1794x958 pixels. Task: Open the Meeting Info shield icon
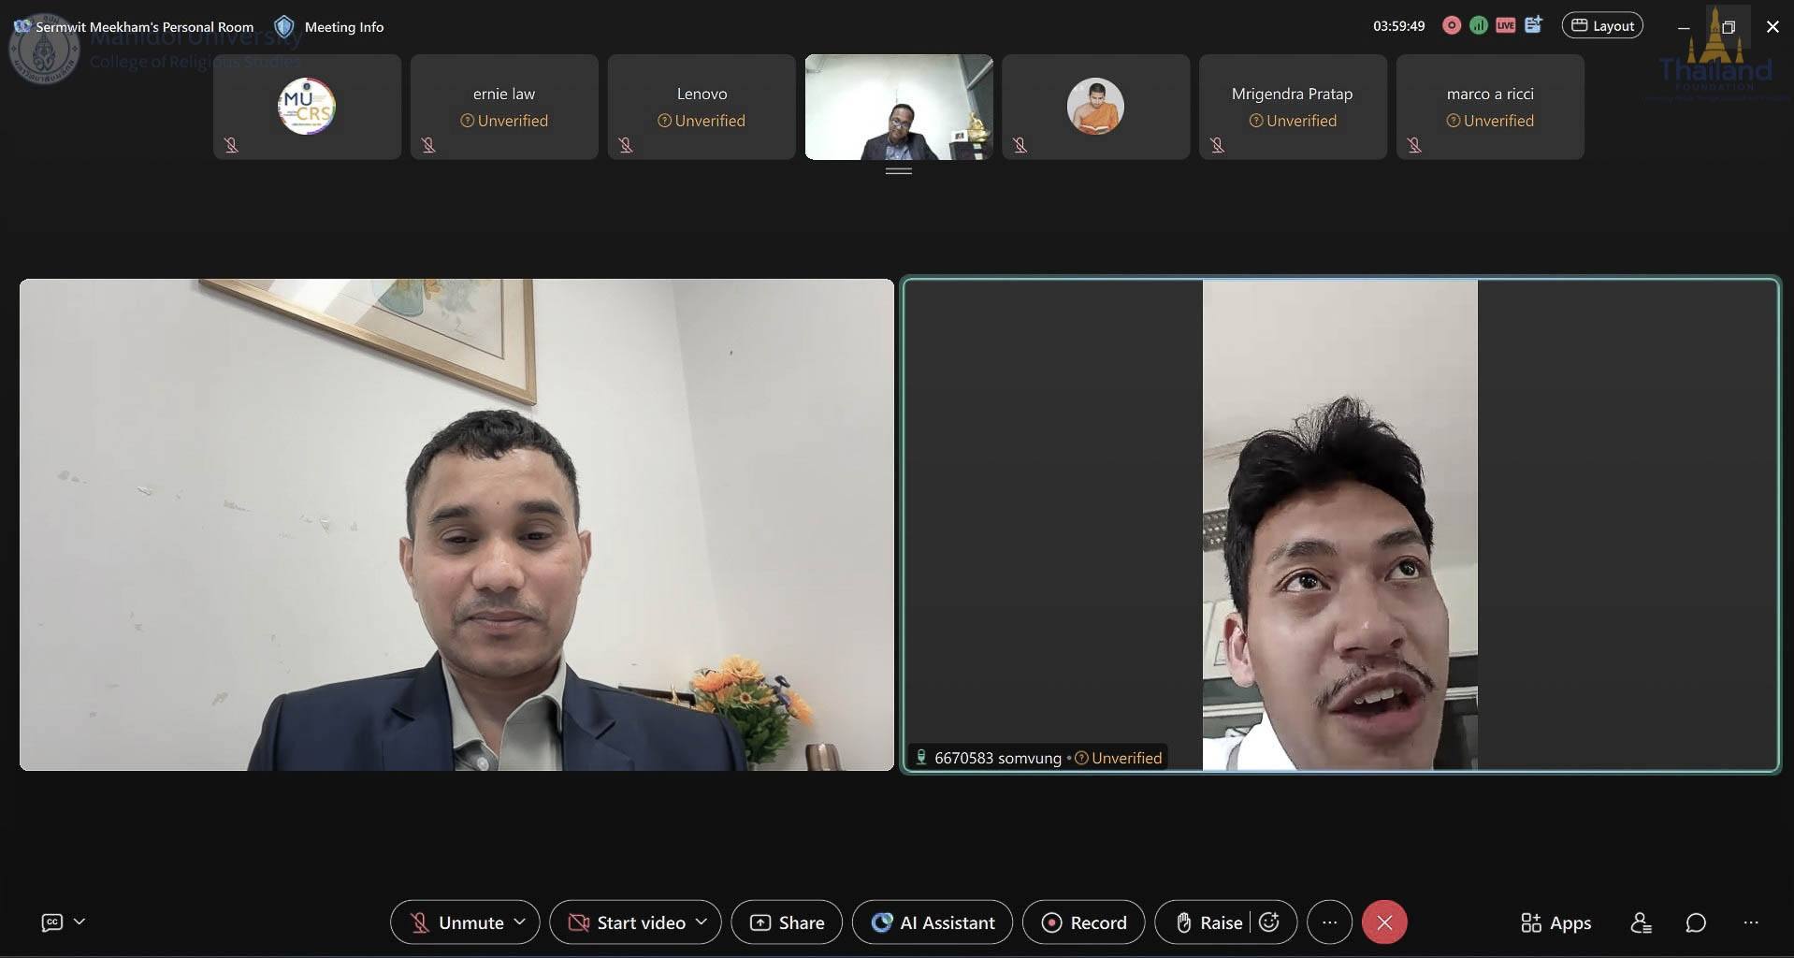(x=284, y=26)
